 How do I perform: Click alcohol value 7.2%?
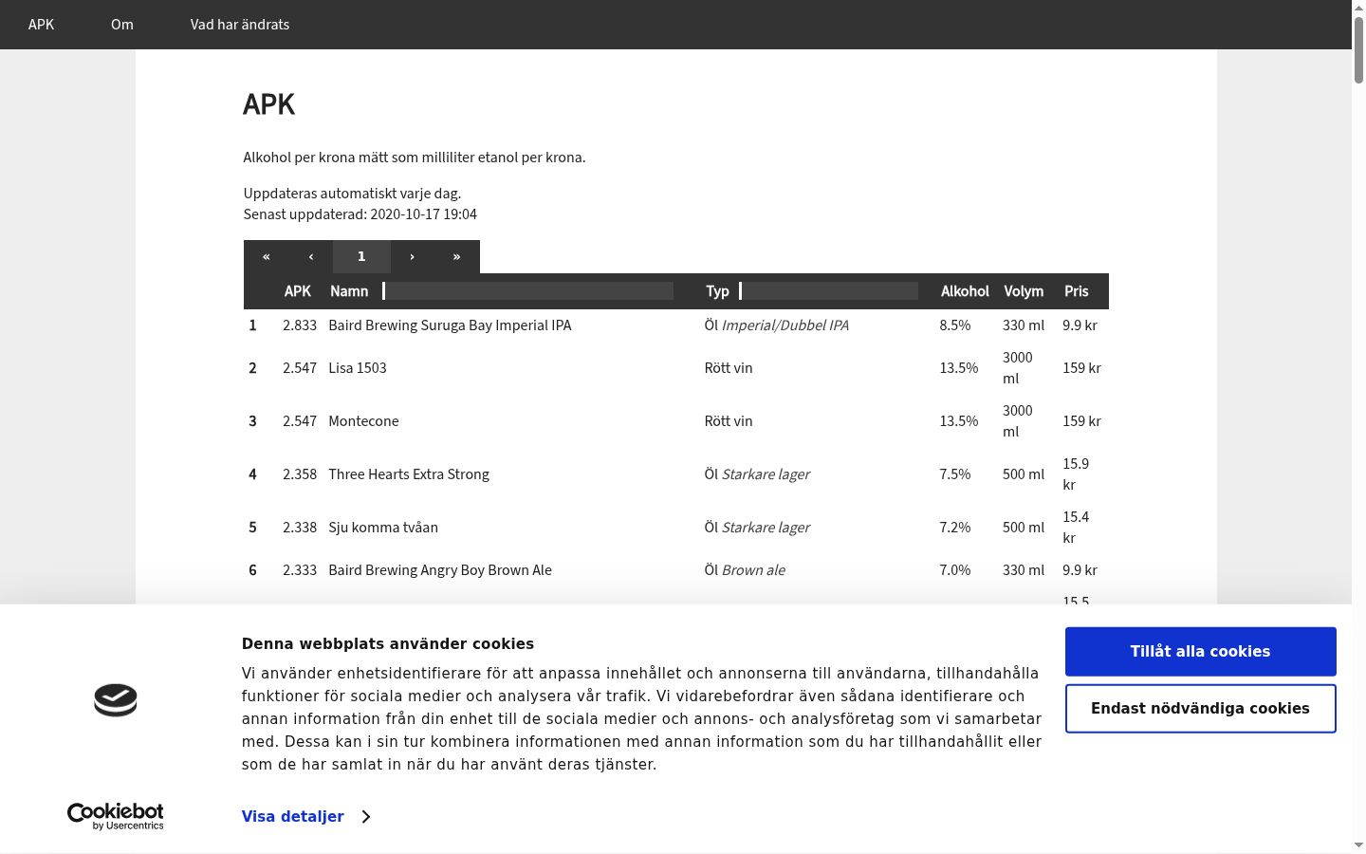[955, 528]
